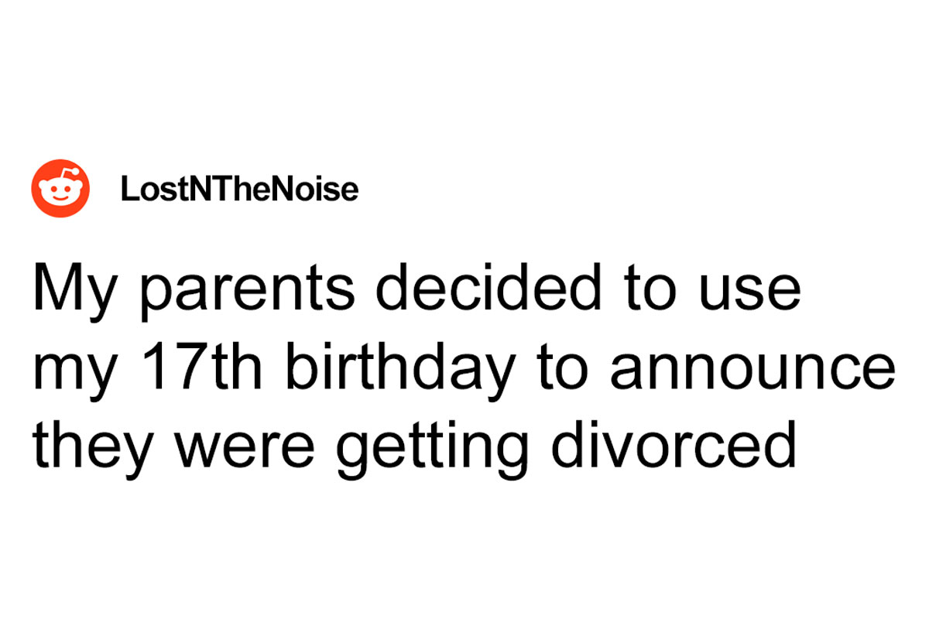
Task: Open the LostNTheNoise user profile
Action: [x=239, y=190]
